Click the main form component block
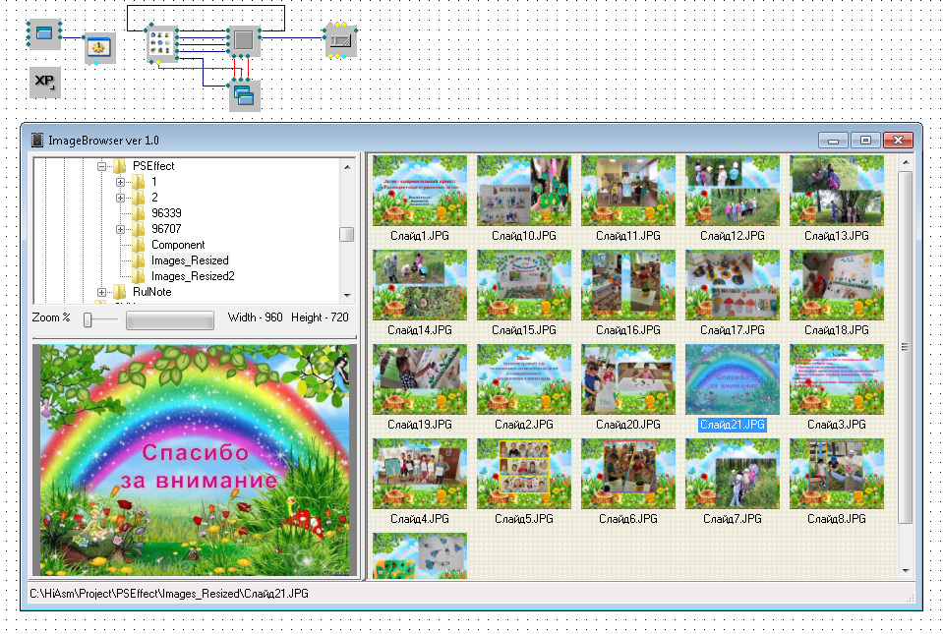This screenshot has width=943, height=634. coord(43,33)
